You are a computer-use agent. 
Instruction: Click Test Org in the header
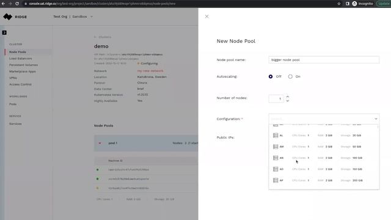point(60,16)
